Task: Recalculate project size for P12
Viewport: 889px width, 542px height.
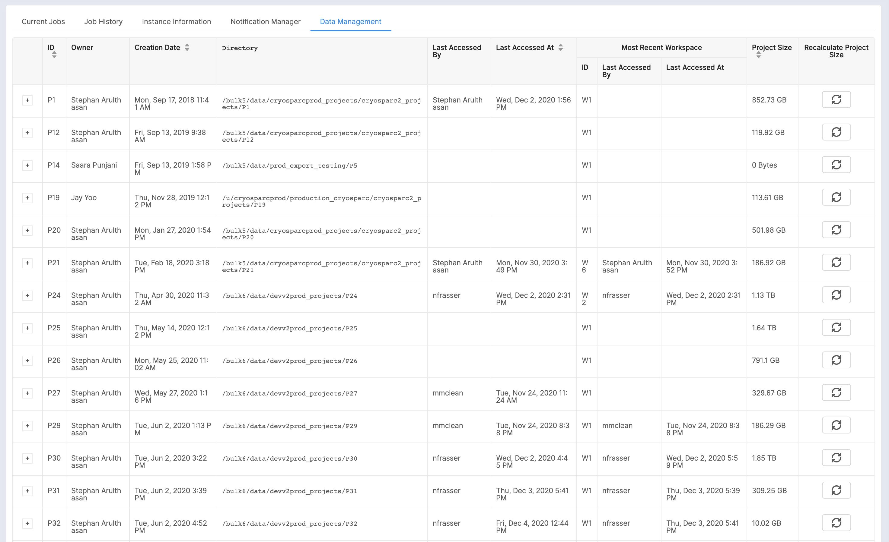Action: point(836,132)
